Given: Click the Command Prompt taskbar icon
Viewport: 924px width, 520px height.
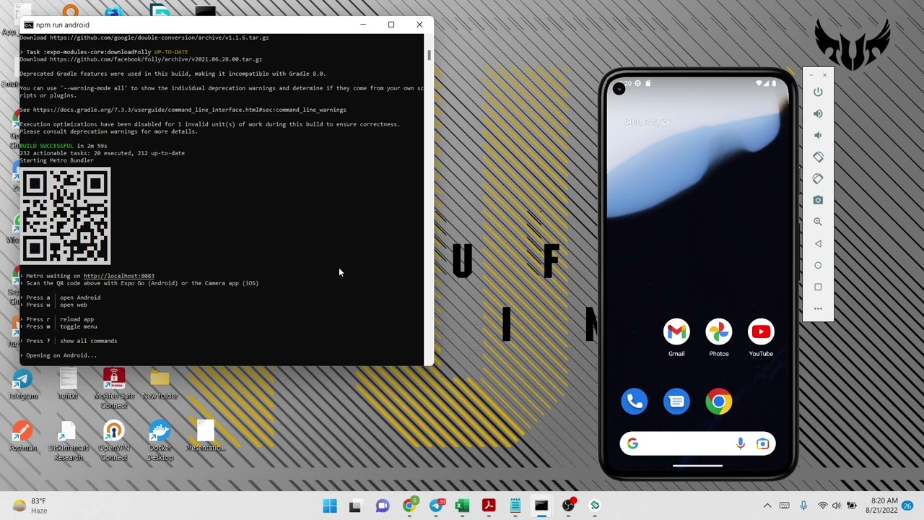Looking at the screenshot, I should click(541, 506).
